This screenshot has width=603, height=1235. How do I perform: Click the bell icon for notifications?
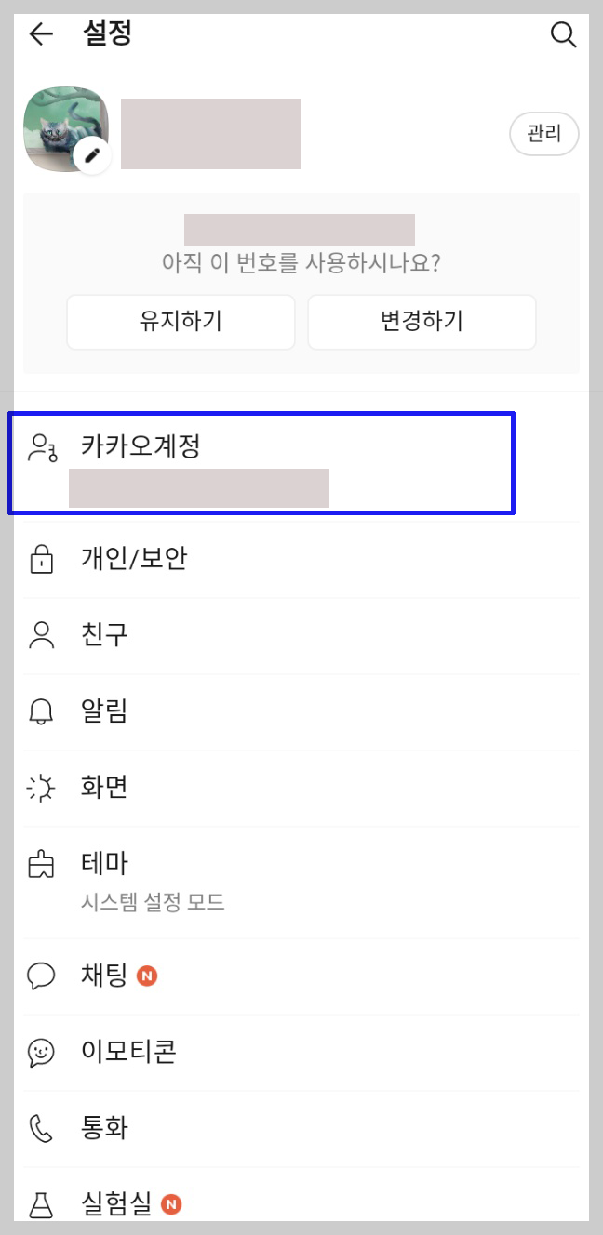tap(41, 711)
